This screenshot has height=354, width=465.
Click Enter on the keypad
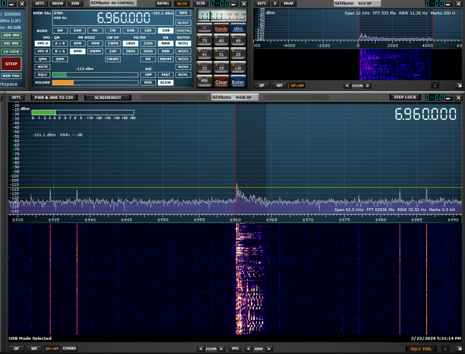tap(238, 81)
